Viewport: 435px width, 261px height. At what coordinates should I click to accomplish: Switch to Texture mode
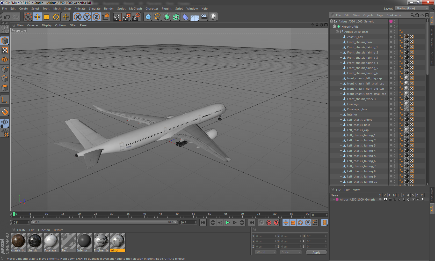[5, 50]
